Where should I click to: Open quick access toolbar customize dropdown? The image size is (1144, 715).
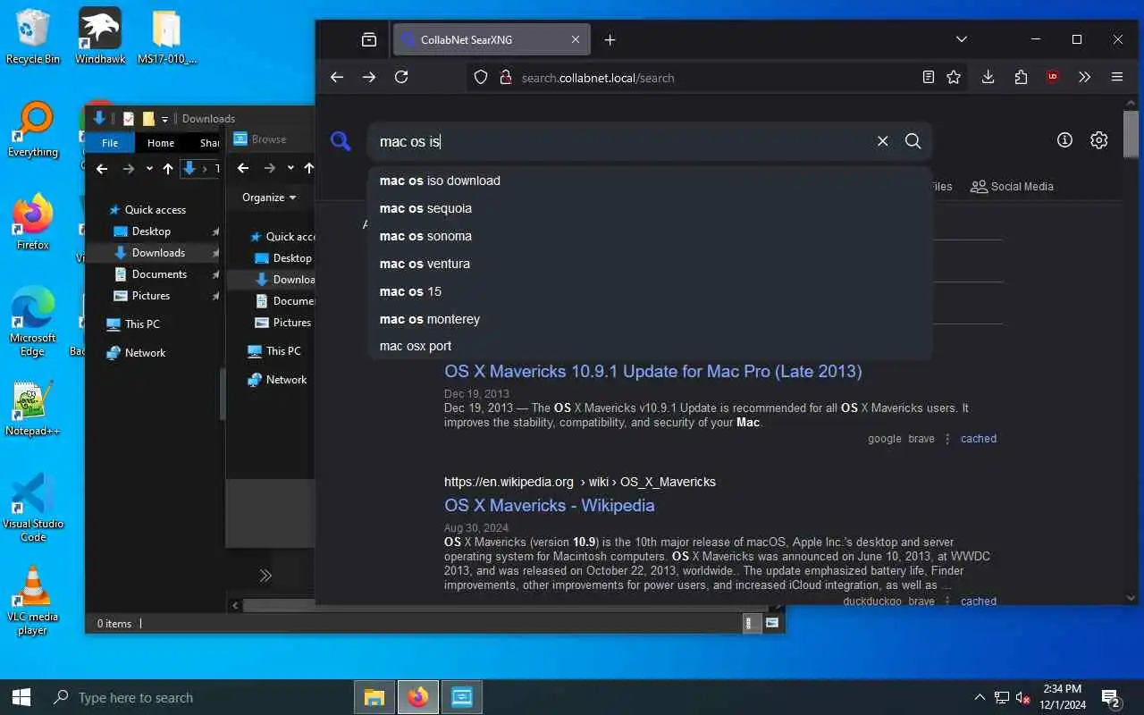click(x=164, y=119)
